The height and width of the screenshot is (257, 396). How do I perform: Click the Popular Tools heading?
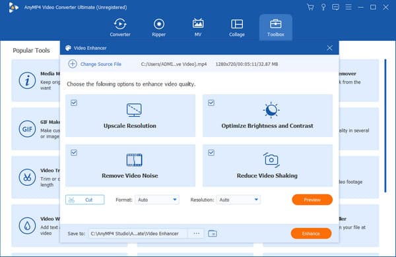click(x=31, y=51)
